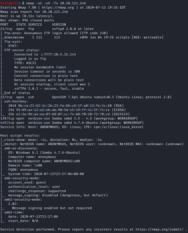Click the https://nmap.org link in header

click(58, 7)
